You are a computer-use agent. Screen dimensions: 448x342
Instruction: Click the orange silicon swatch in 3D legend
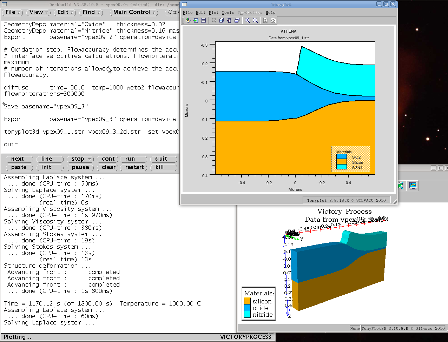point(248,301)
